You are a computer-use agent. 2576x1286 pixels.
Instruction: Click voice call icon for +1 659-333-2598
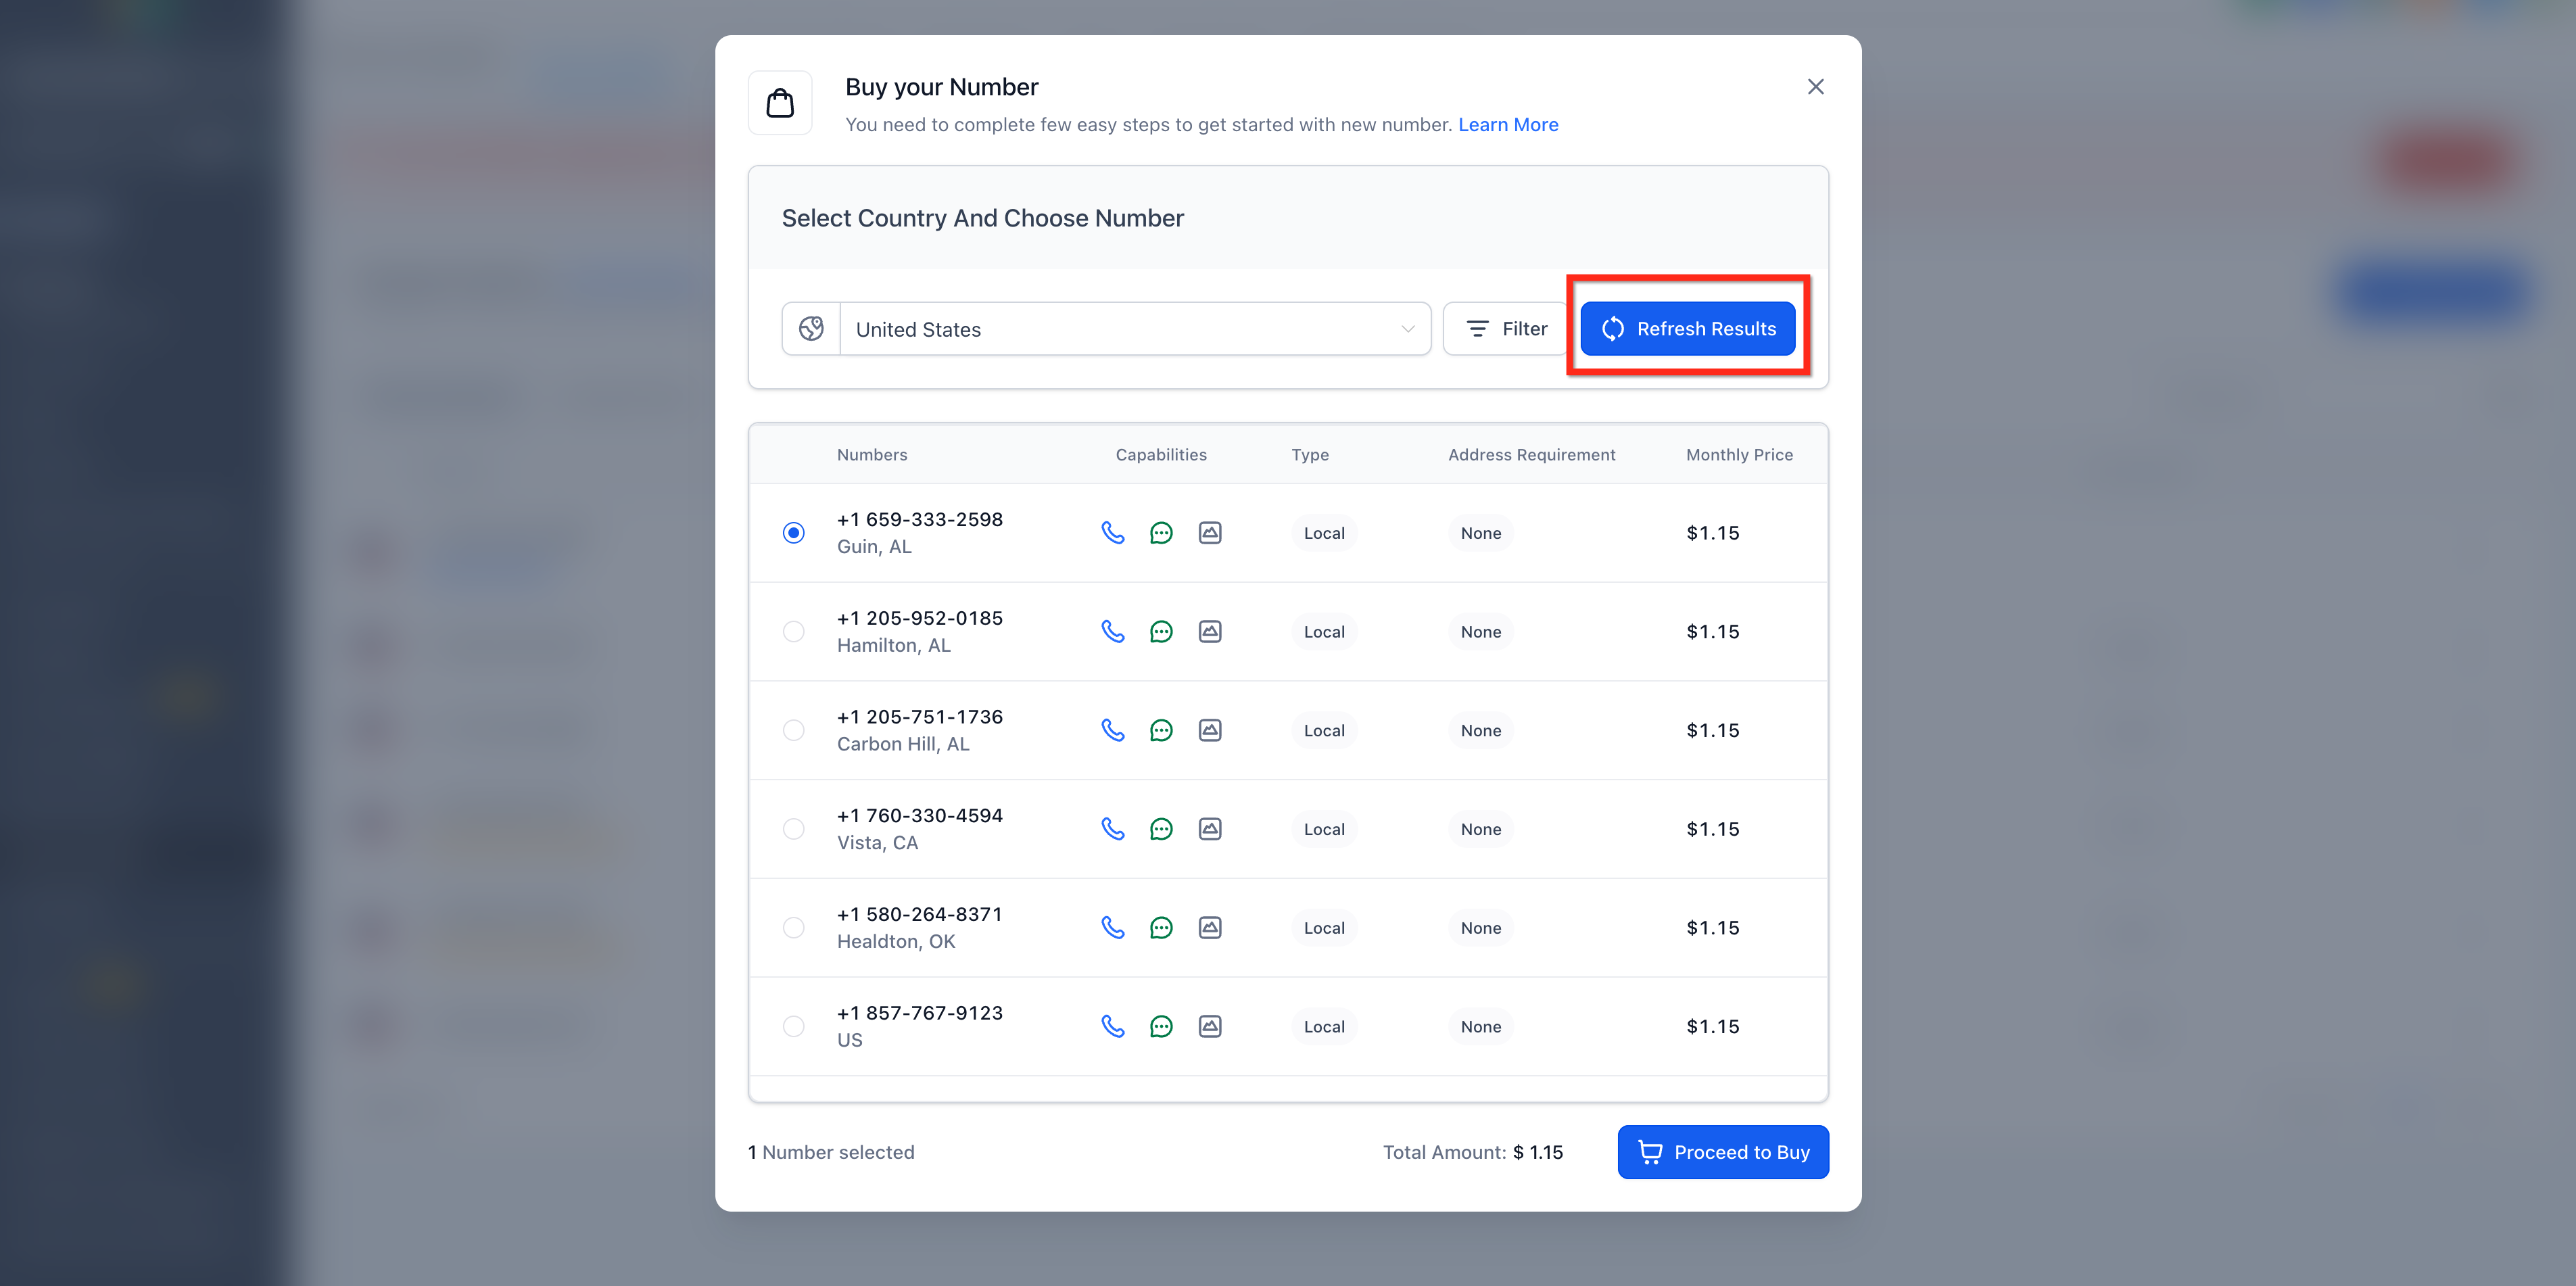point(1112,533)
